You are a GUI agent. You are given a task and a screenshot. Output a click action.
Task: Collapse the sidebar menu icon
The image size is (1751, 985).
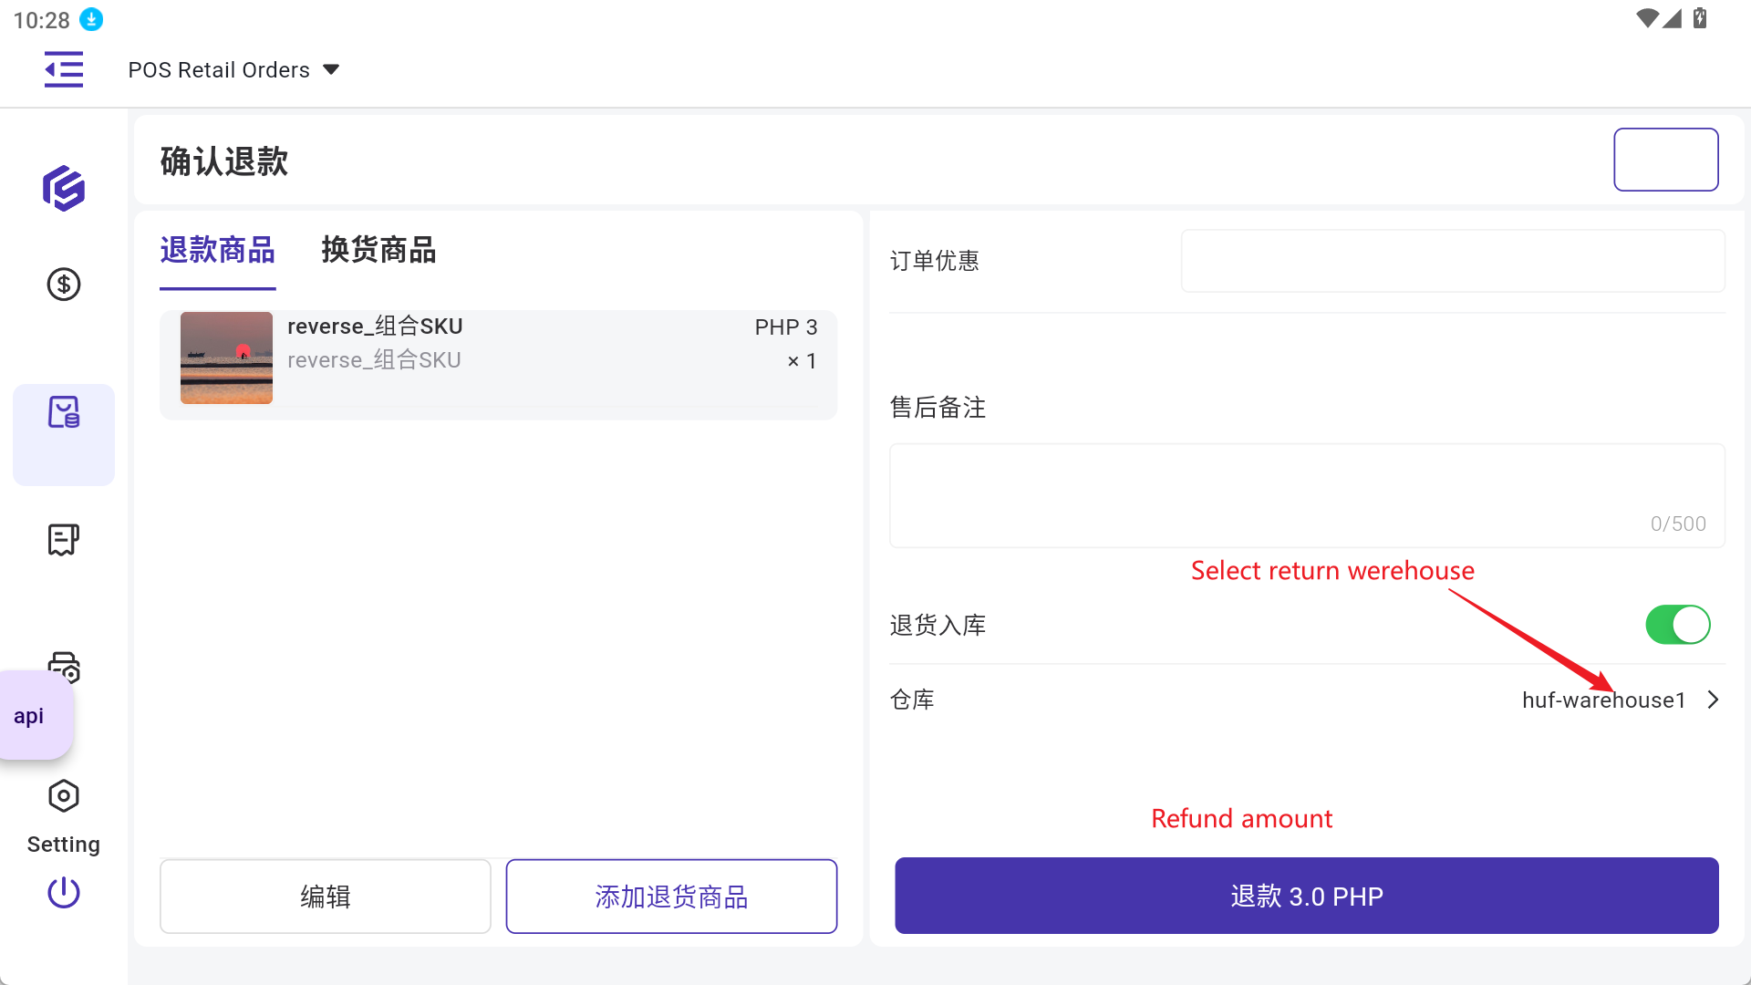point(64,70)
